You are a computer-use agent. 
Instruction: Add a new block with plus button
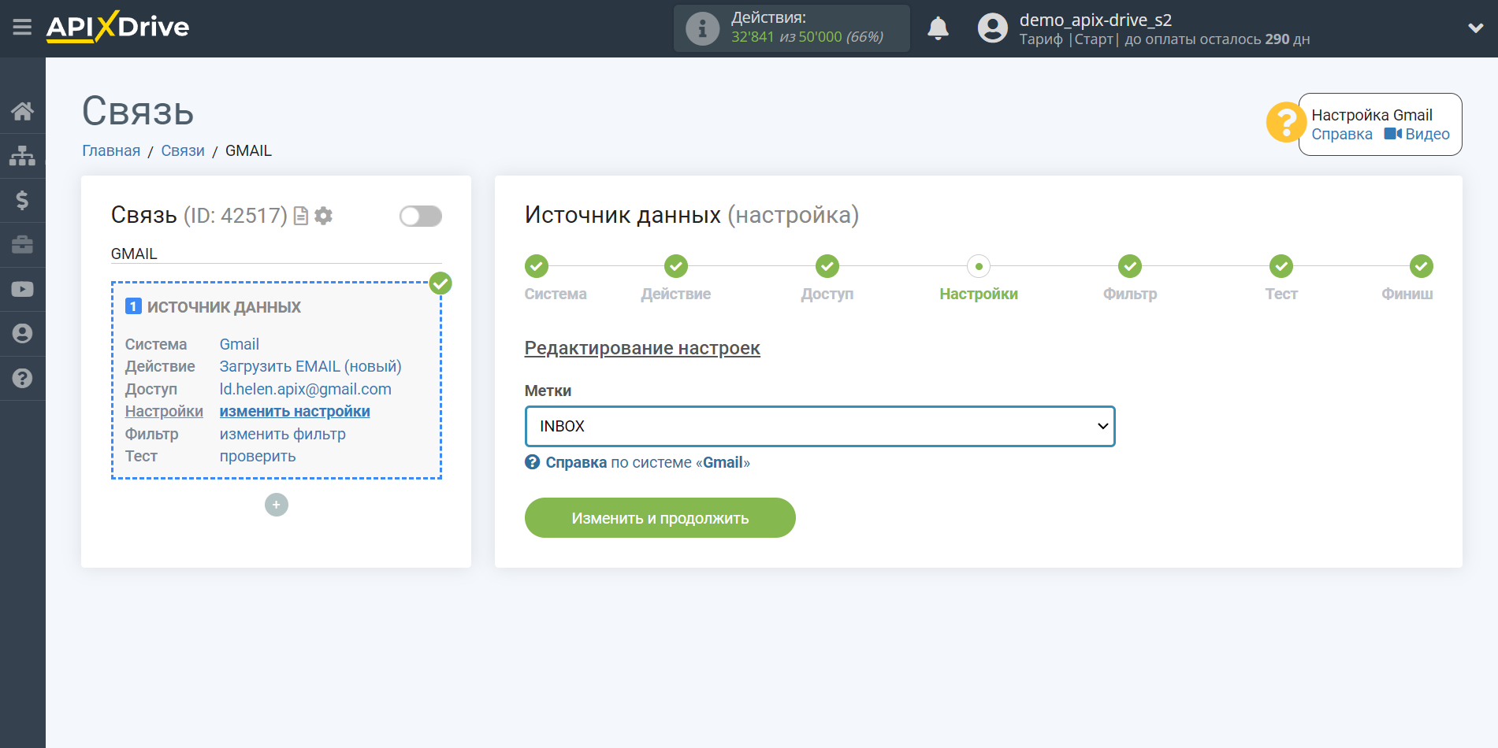tap(277, 505)
